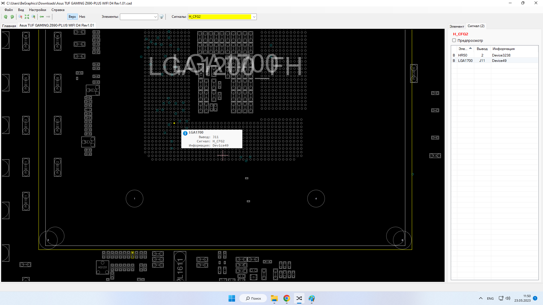This screenshot has width=543, height=305.
Task: Click the Поиск taskbar search box
Action: (253, 299)
